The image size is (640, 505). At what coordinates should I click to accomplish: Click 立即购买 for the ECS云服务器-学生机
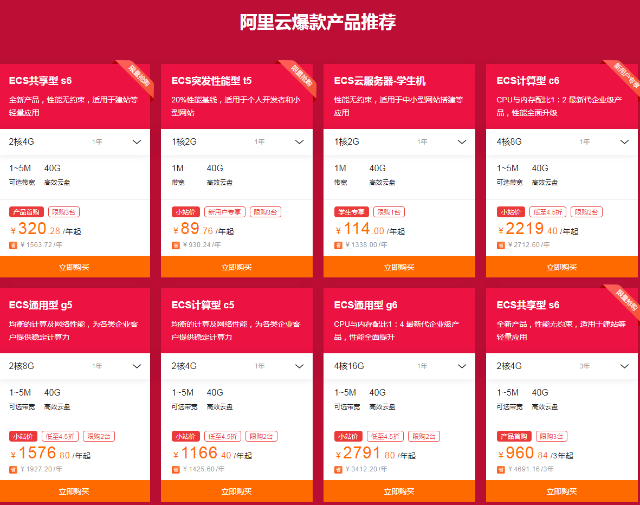(x=399, y=267)
